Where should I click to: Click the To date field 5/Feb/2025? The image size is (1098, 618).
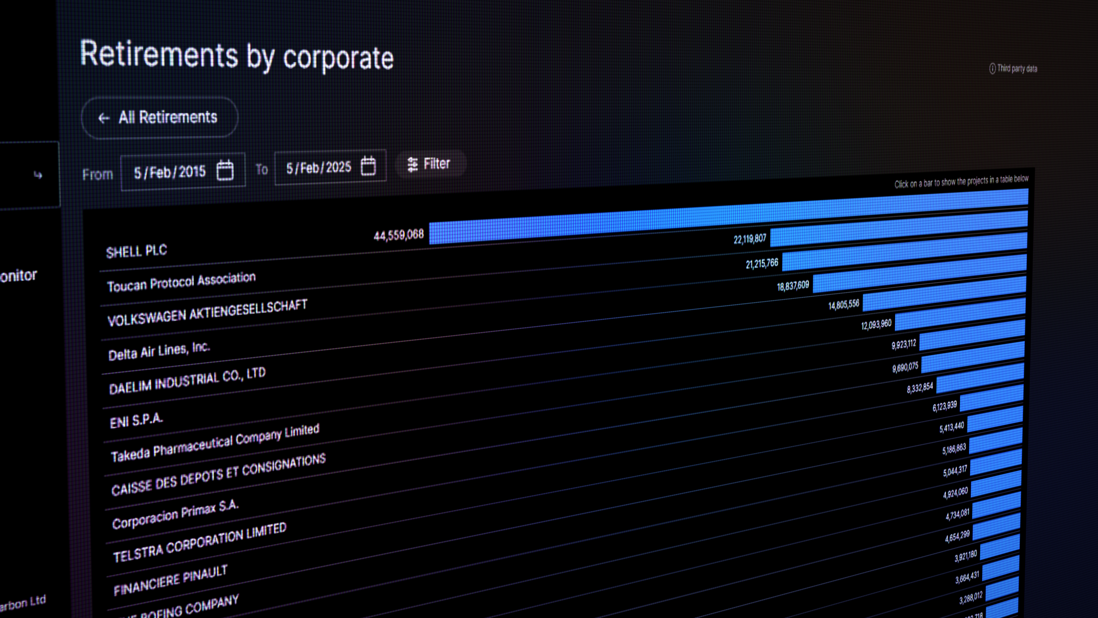click(x=319, y=168)
